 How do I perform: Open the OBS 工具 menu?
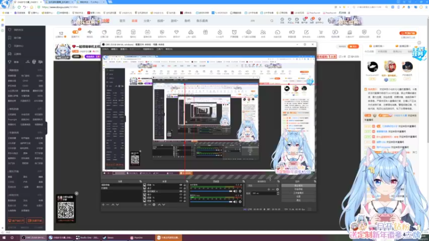[159, 49]
